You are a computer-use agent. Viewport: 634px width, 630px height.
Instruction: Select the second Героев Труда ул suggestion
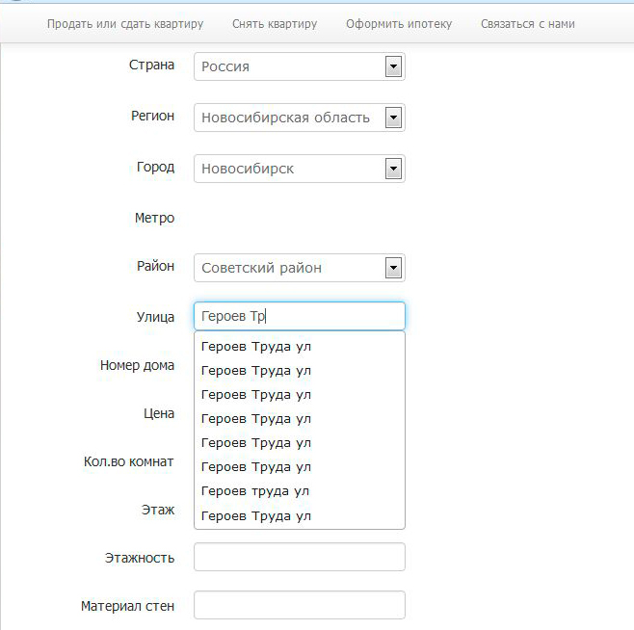(x=300, y=371)
